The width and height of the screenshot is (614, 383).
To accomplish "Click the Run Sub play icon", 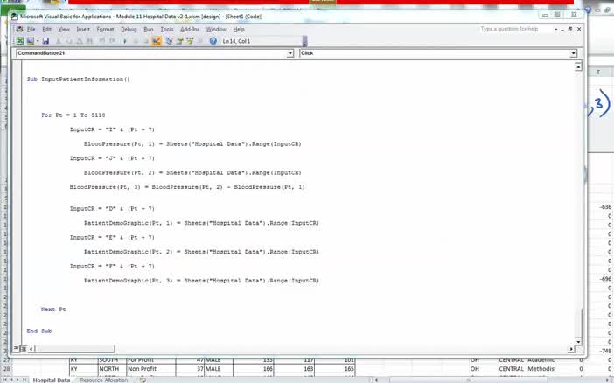I will tap(125, 41).
